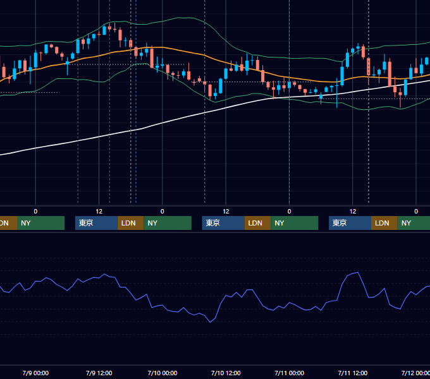Click the blue dashed vertical line at 7/11 00:00
The height and width of the screenshot is (379, 430).
pos(290,137)
